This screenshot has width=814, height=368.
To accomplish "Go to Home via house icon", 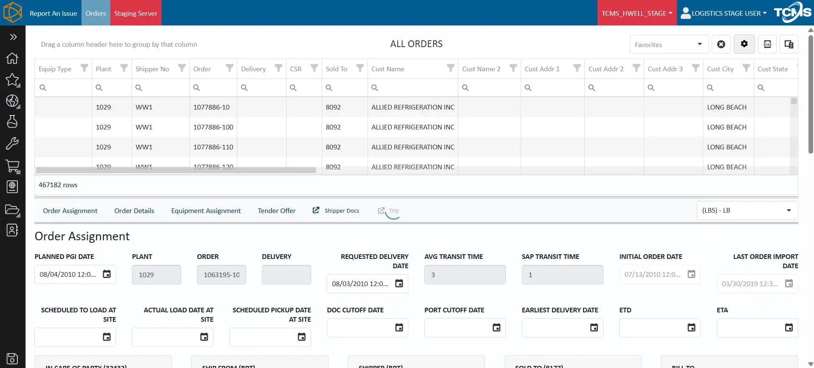I will click(x=12, y=58).
